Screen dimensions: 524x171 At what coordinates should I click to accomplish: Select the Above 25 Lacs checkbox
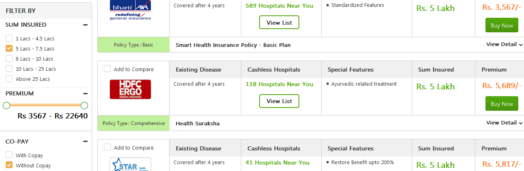coord(9,79)
